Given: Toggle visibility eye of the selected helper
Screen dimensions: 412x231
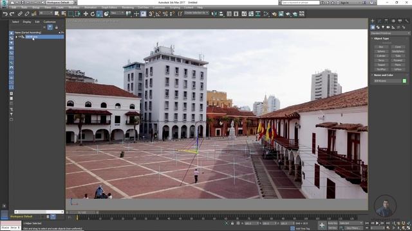Looking at the screenshot, I should tap(20, 37).
